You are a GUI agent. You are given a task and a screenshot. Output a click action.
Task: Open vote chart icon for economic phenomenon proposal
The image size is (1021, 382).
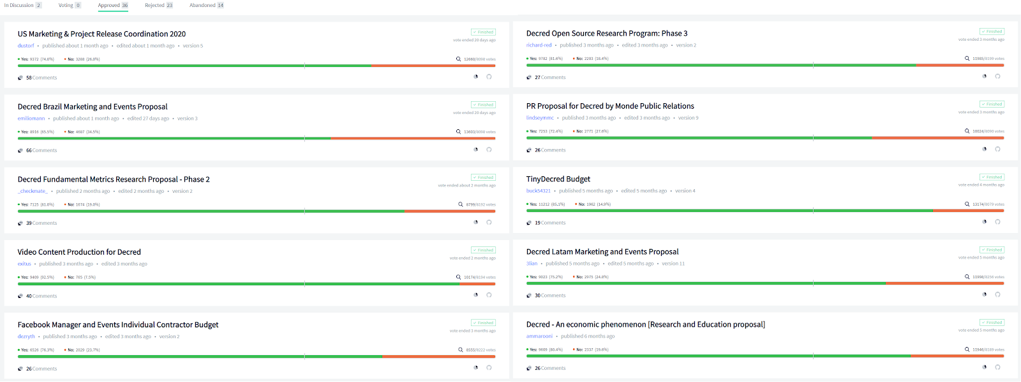click(x=985, y=367)
